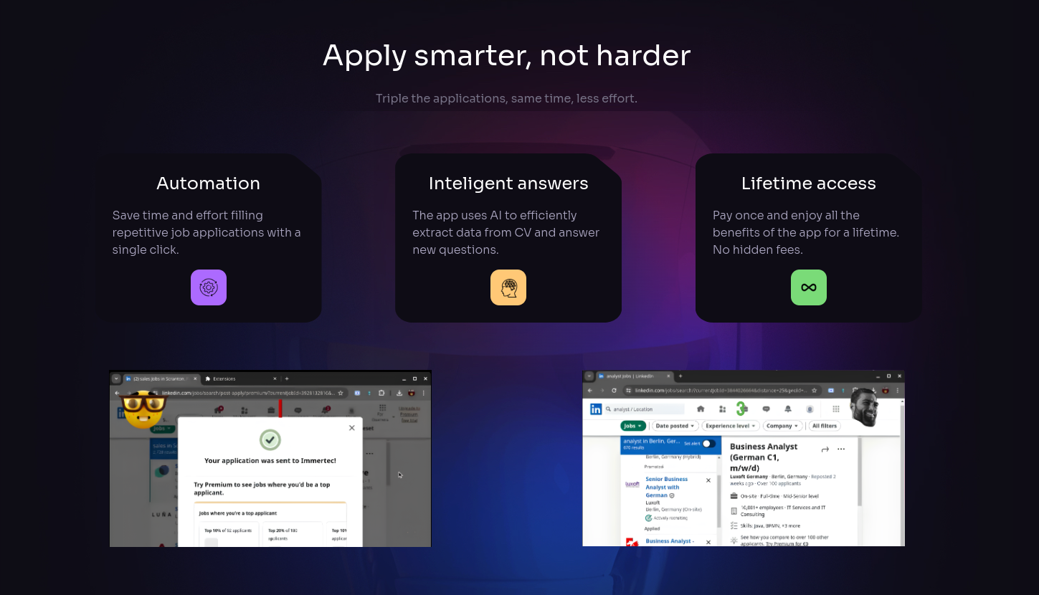The height and width of the screenshot is (595, 1039).
Task: Open more options dots on Business Analyst job
Action: pos(841,449)
